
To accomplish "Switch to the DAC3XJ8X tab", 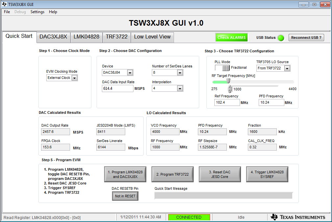I will 53,37.
